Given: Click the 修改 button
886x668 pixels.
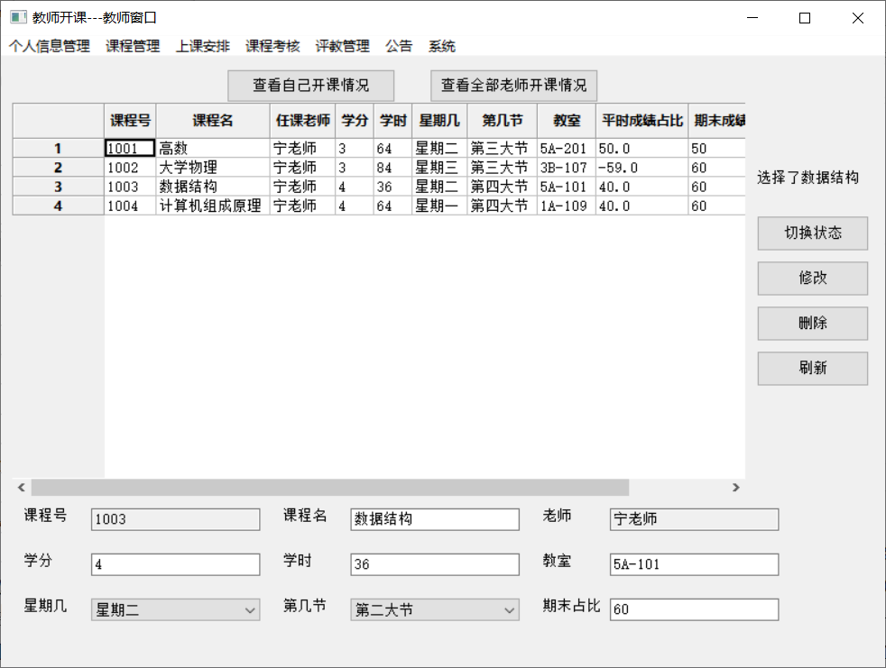Looking at the screenshot, I should [813, 279].
